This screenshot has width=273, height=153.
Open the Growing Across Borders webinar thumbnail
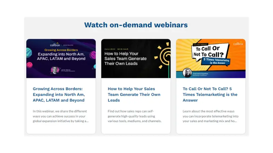click(61, 58)
